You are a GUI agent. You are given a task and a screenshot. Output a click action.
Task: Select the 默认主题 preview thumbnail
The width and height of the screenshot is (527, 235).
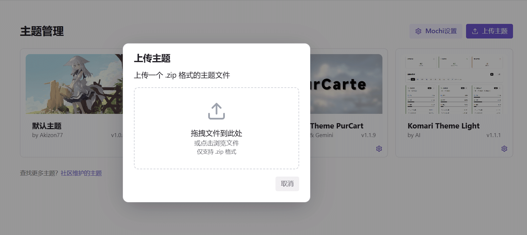74,84
